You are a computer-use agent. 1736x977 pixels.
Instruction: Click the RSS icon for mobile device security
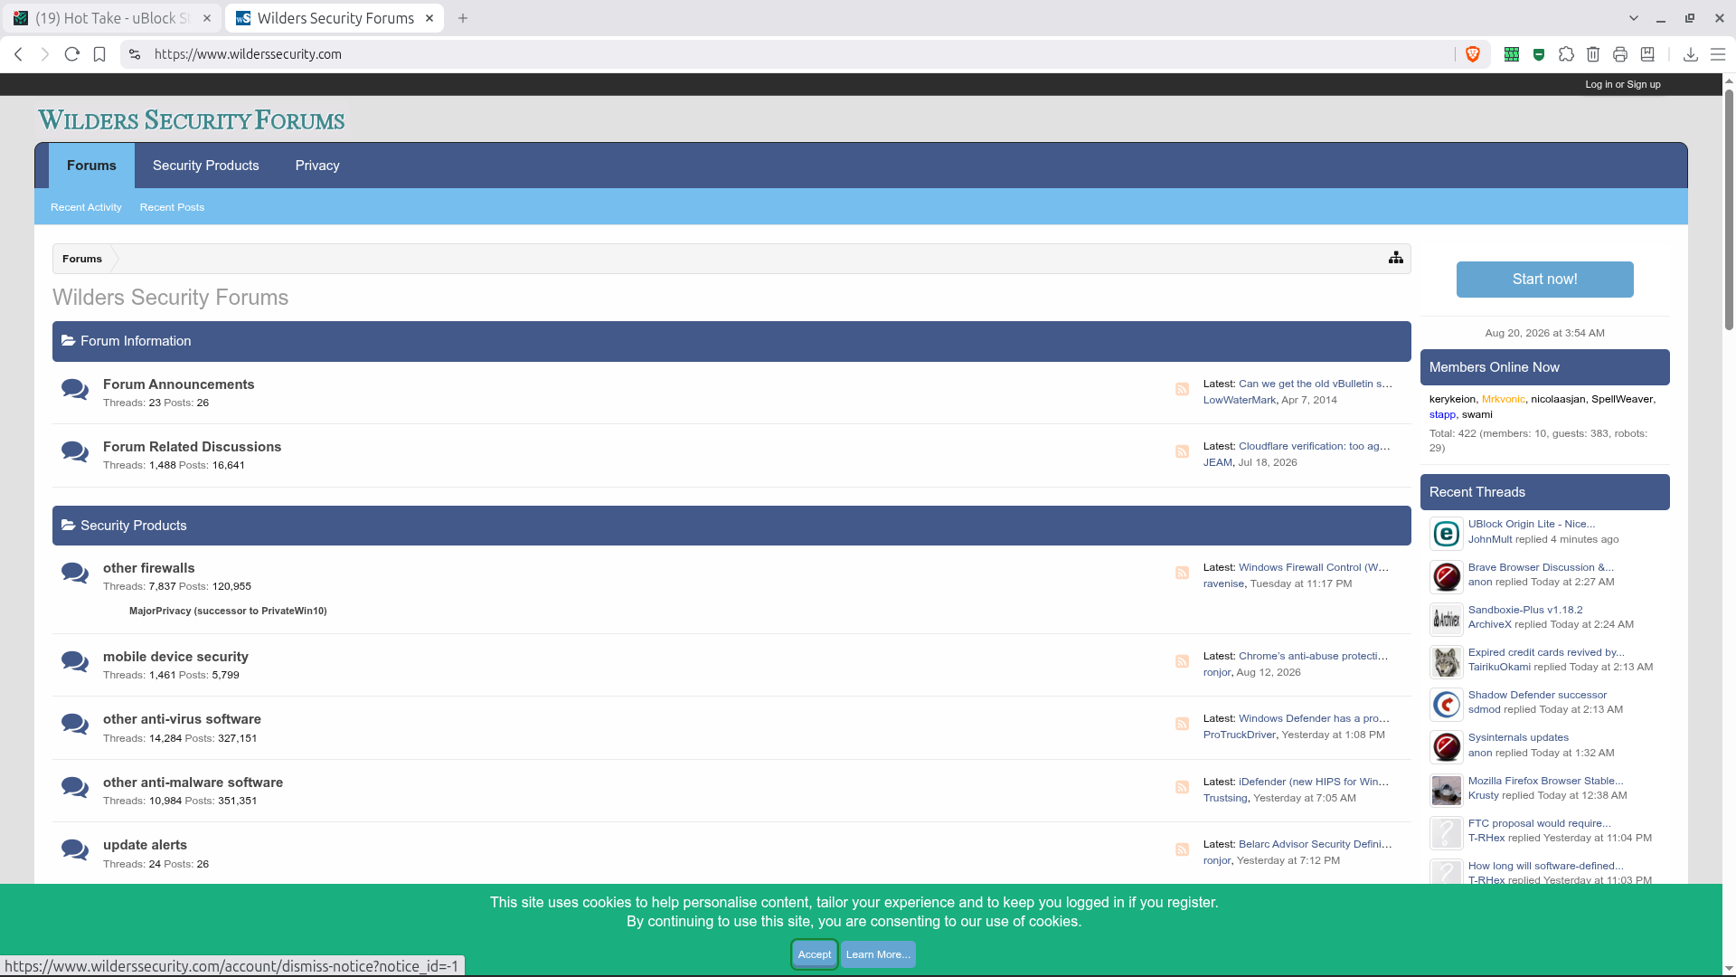coord(1182,661)
